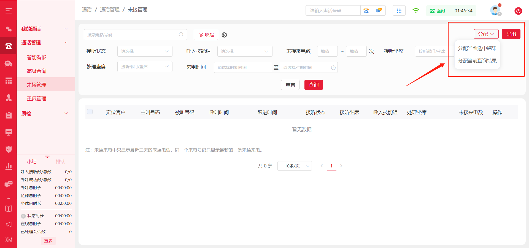
Task: Click the 通话管理 breadcrumb link
Action: point(110,10)
